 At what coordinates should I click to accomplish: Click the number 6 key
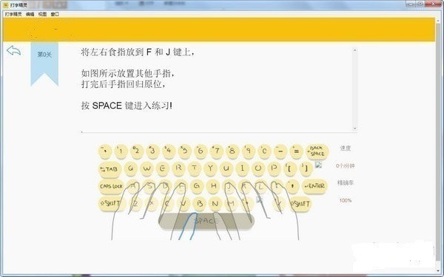click(201, 151)
